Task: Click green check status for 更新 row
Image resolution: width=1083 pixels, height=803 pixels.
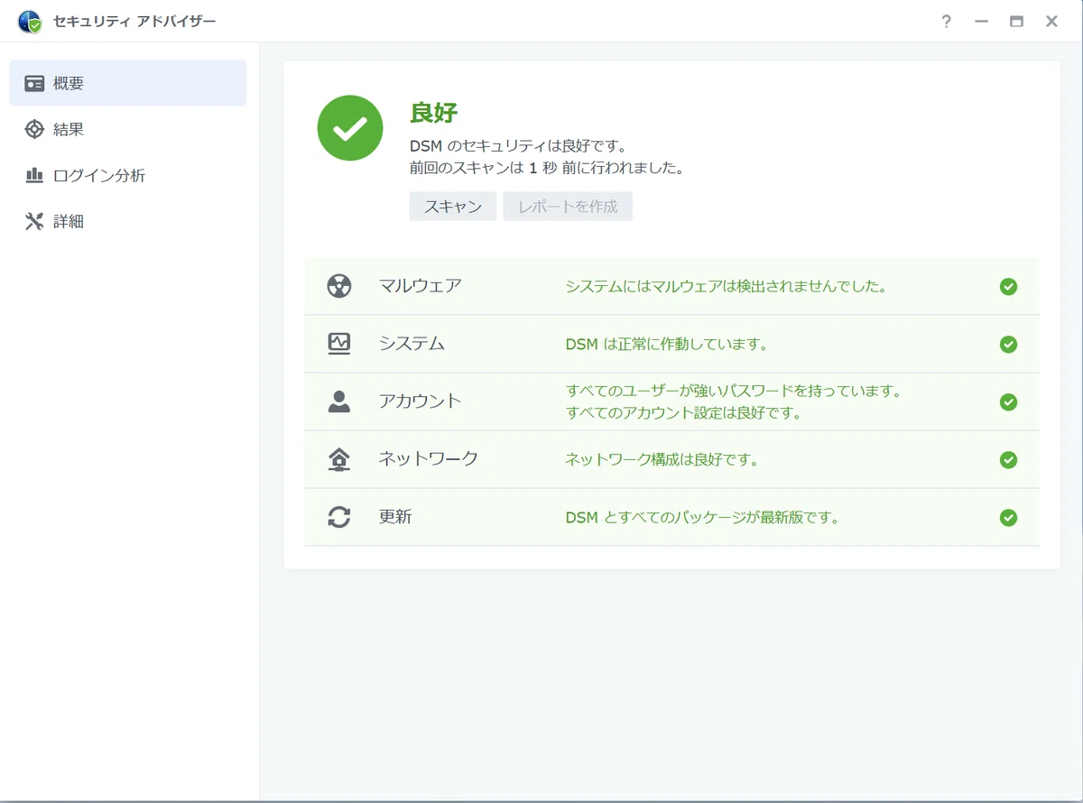Action: (1009, 517)
